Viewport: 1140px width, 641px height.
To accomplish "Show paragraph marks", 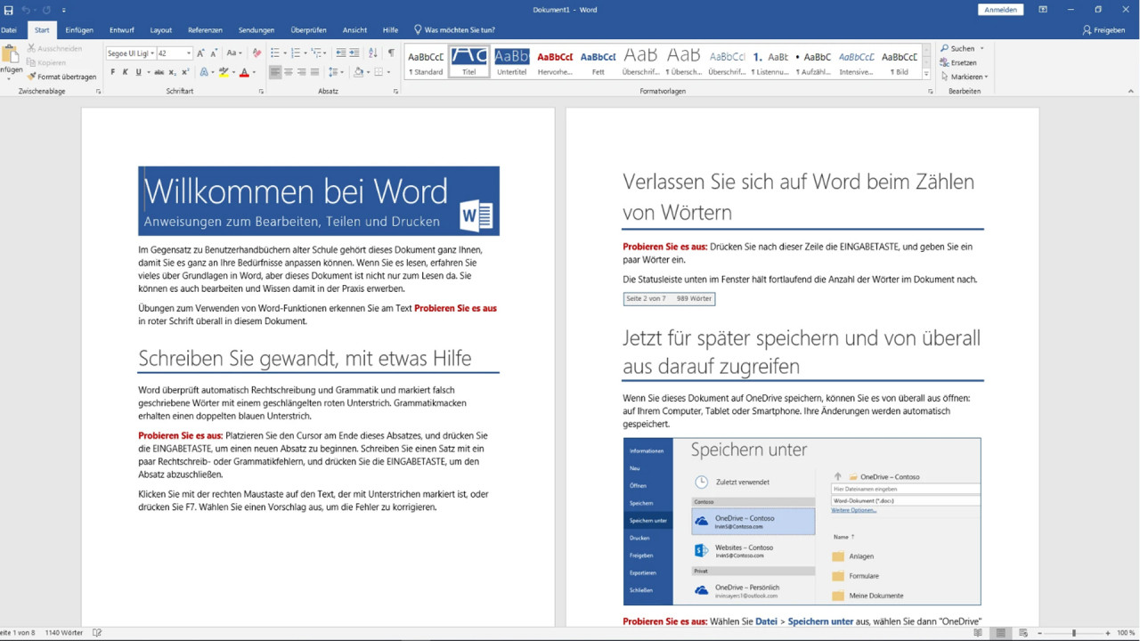I will pyautogui.click(x=392, y=52).
